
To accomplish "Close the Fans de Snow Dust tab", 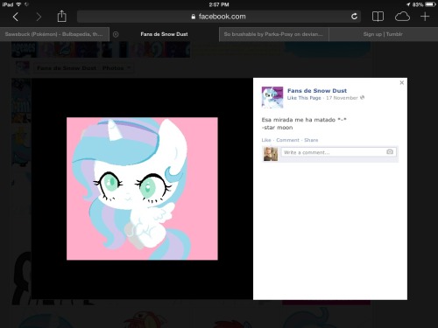I will coord(116,34).
